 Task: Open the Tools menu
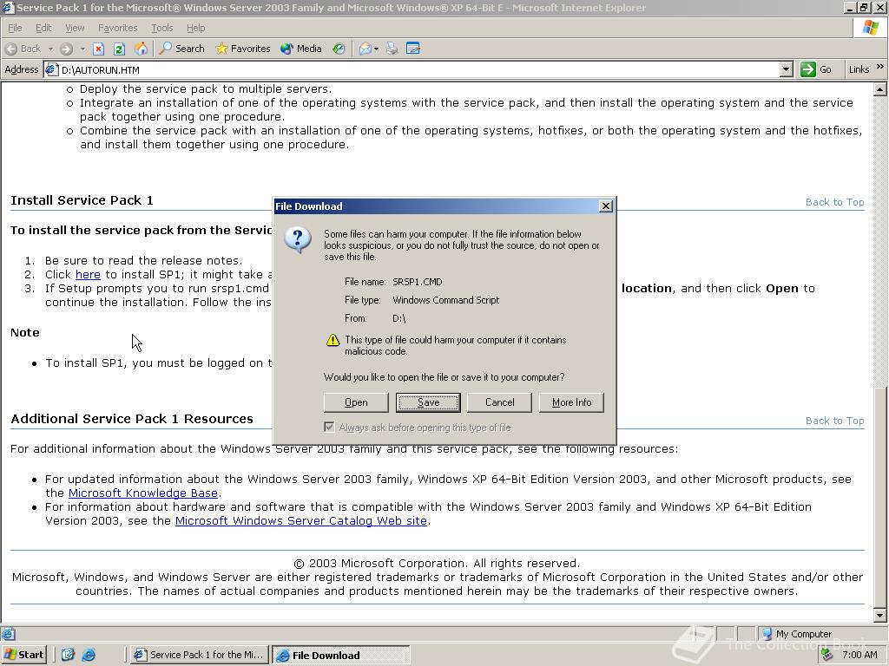(x=161, y=27)
